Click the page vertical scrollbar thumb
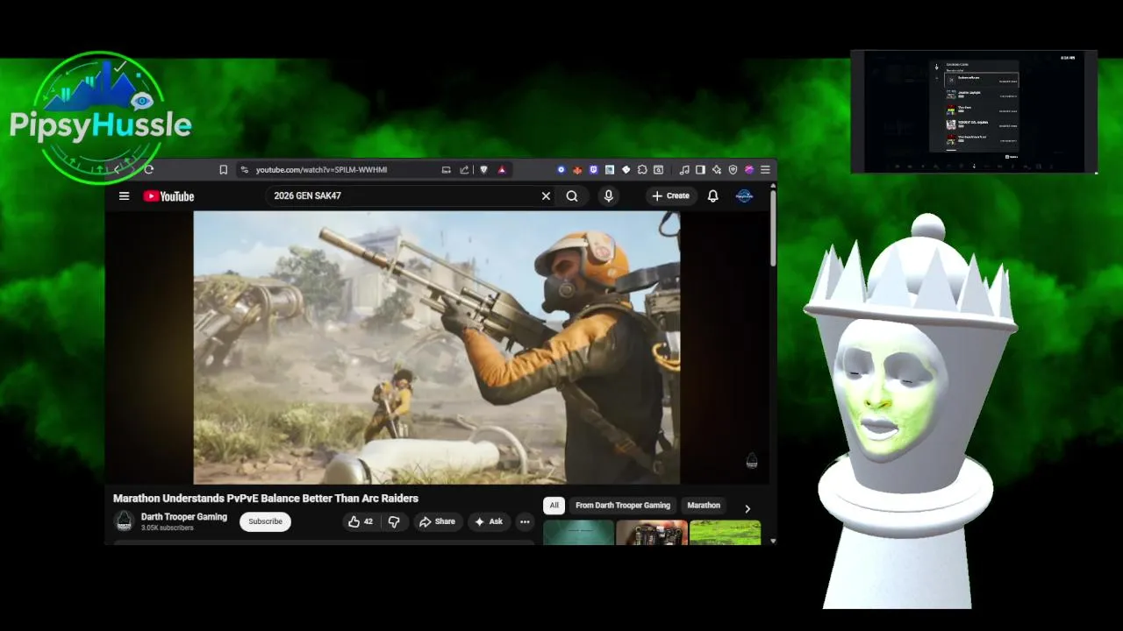 click(773, 228)
